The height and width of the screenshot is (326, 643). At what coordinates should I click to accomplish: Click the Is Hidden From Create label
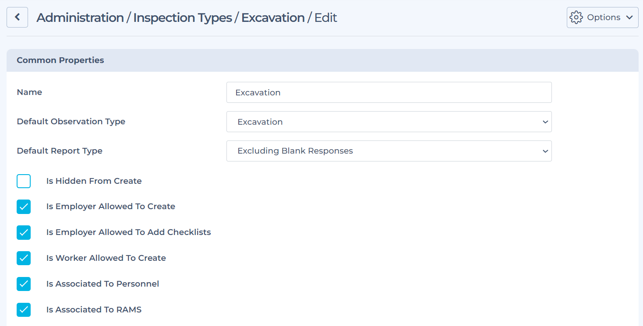click(x=94, y=181)
